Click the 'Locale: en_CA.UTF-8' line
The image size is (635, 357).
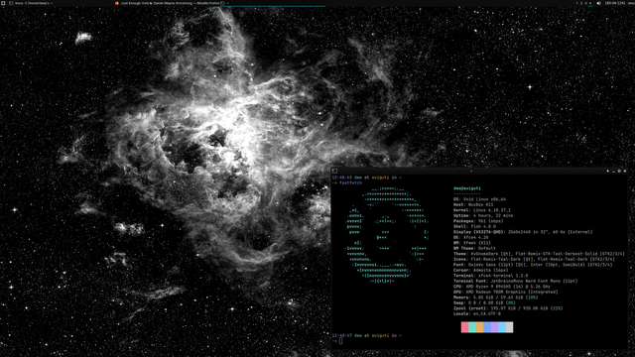point(477,313)
